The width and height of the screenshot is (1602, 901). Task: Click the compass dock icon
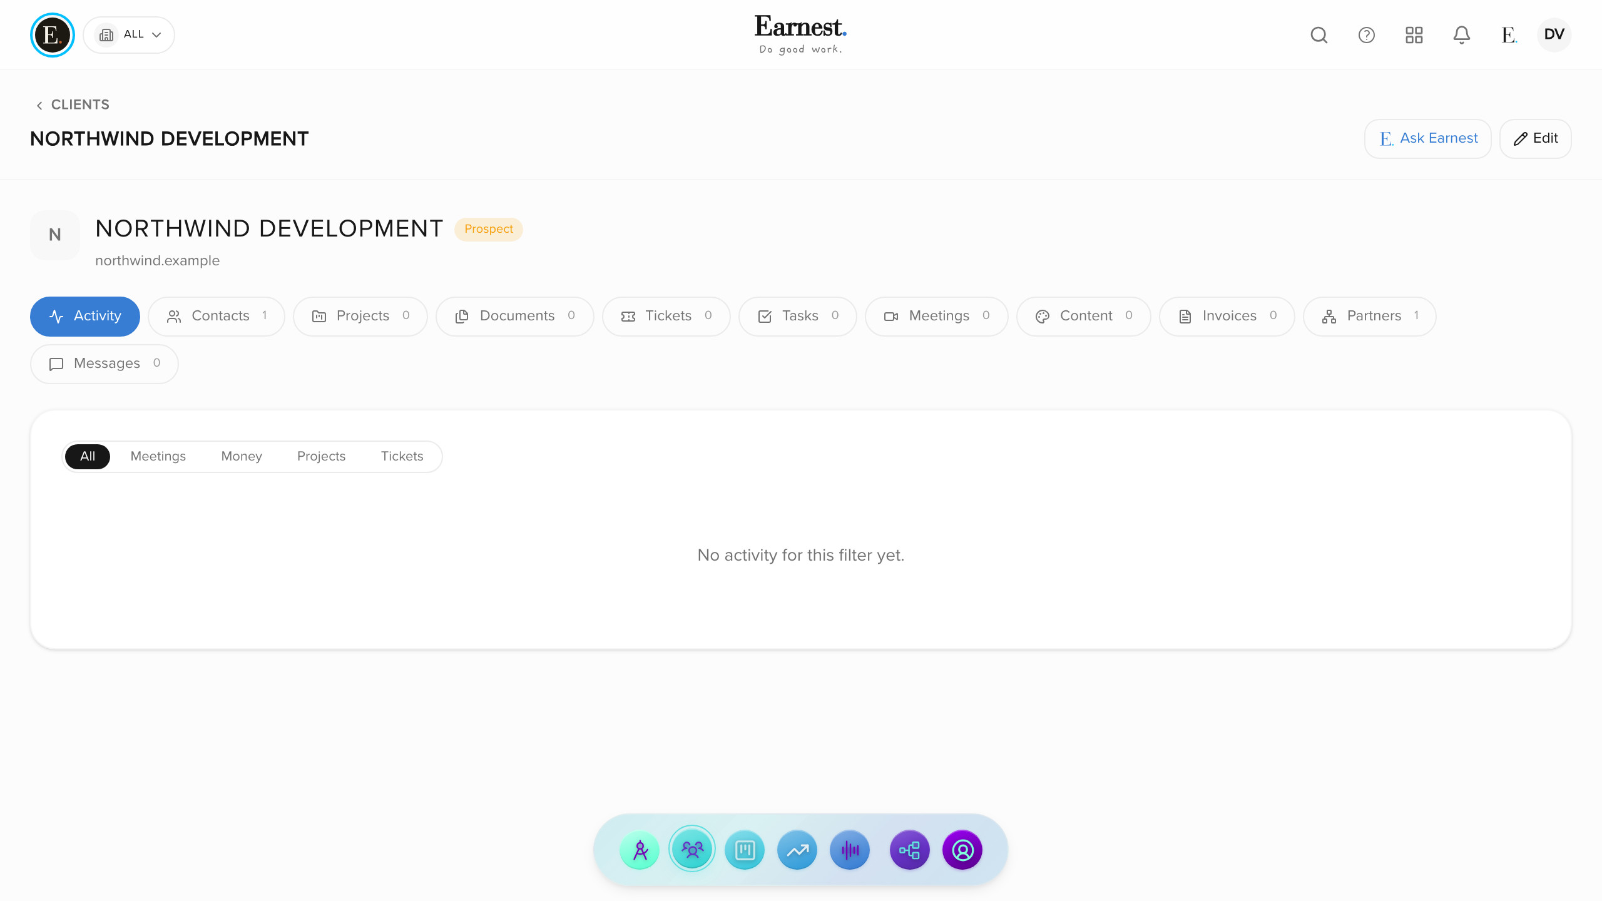click(x=640, y=850)
